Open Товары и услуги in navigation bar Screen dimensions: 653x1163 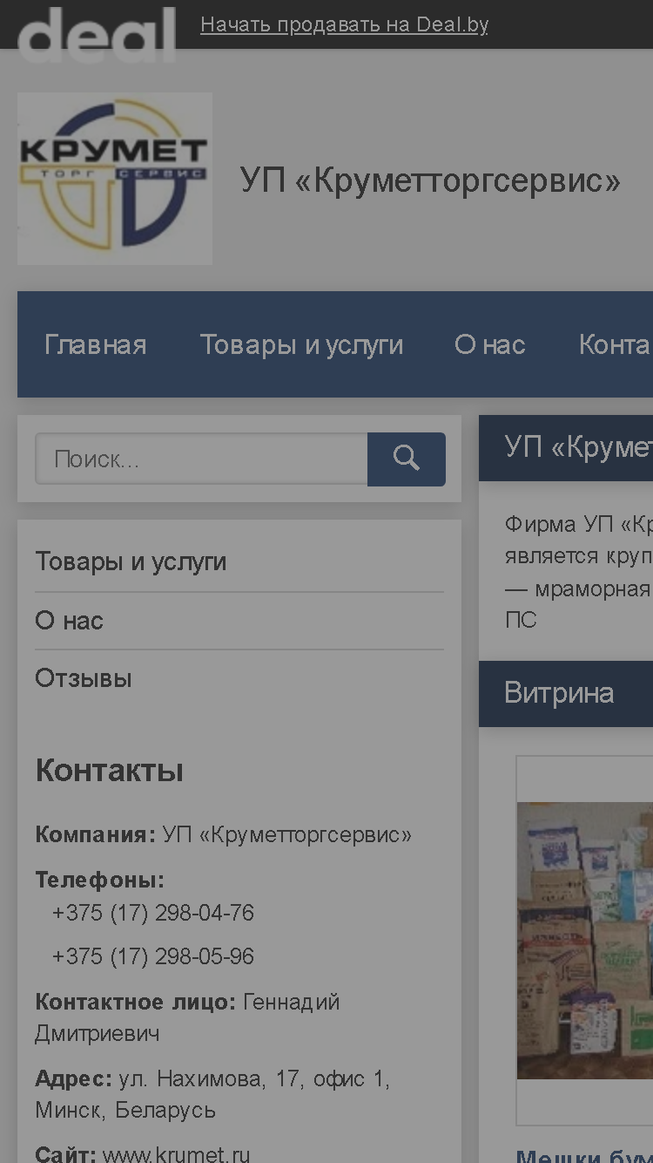[301, 344]
